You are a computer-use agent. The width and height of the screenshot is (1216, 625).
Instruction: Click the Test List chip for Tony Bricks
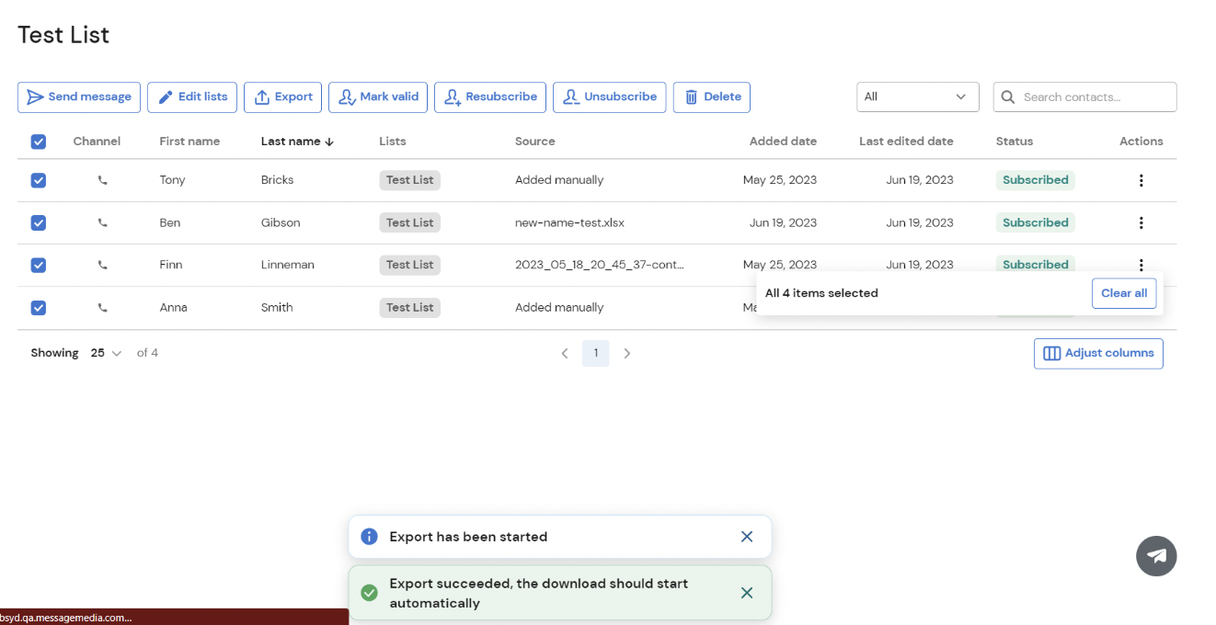[x=409, y=180]
